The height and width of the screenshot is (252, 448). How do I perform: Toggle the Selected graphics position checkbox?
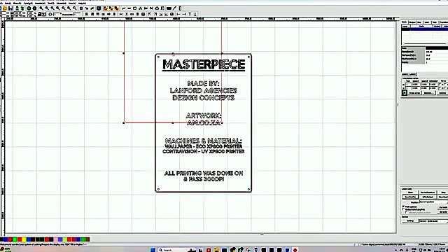(406, 213)
